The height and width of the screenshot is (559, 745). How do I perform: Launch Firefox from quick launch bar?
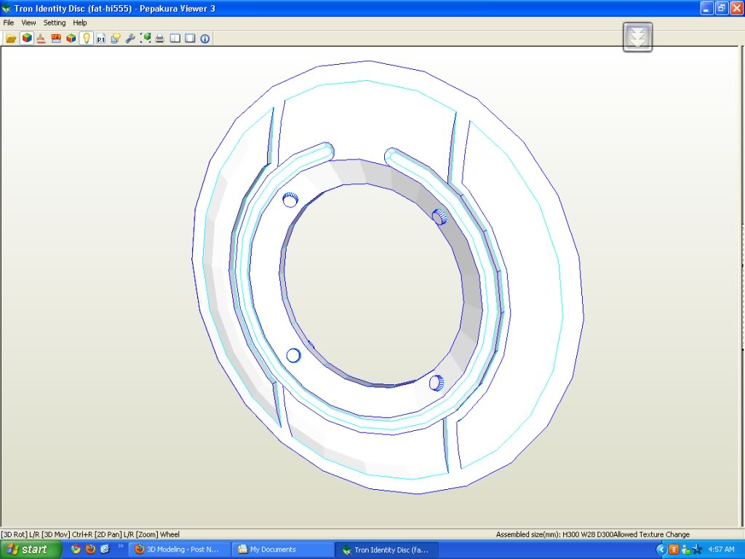[90, 549]
